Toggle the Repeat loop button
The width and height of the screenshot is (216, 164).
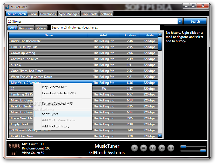[x=171, y=148]
